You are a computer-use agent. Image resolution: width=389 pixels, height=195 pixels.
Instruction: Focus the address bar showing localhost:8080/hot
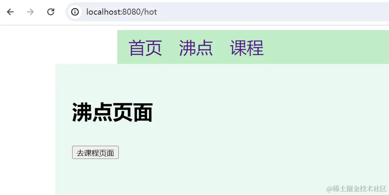coord(227,12)
